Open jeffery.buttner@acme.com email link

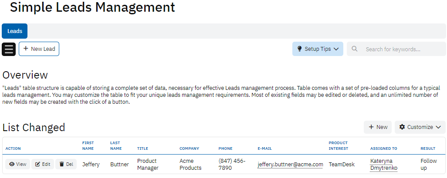point(290,165)
